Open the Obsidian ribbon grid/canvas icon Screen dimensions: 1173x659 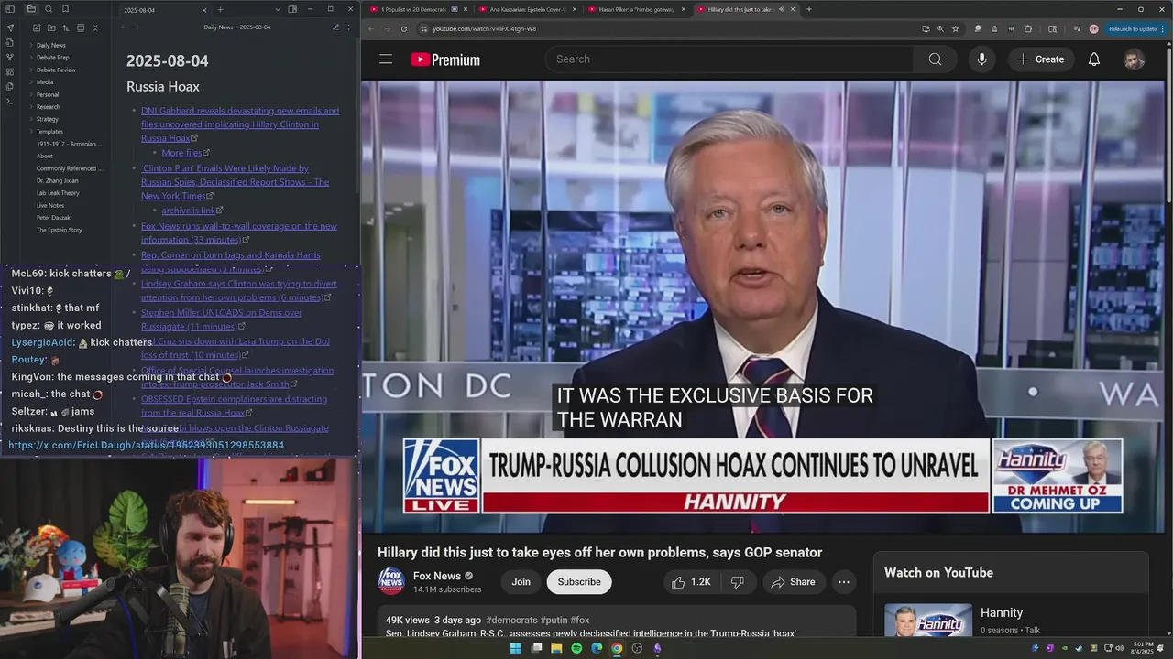coord(10,71)
